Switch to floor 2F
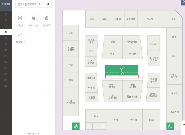The image size is (185, 135). (6, 44)
